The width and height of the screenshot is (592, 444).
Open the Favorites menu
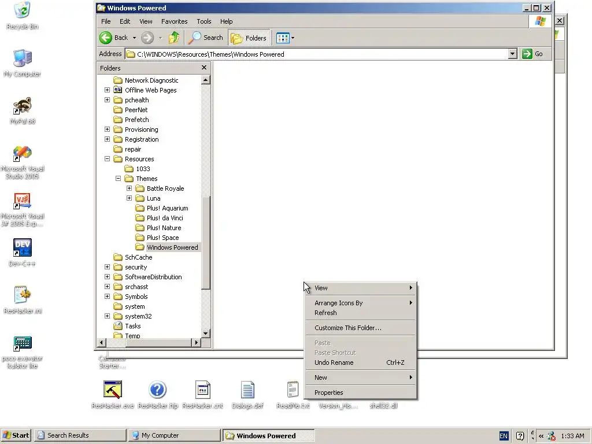(174, 21)
